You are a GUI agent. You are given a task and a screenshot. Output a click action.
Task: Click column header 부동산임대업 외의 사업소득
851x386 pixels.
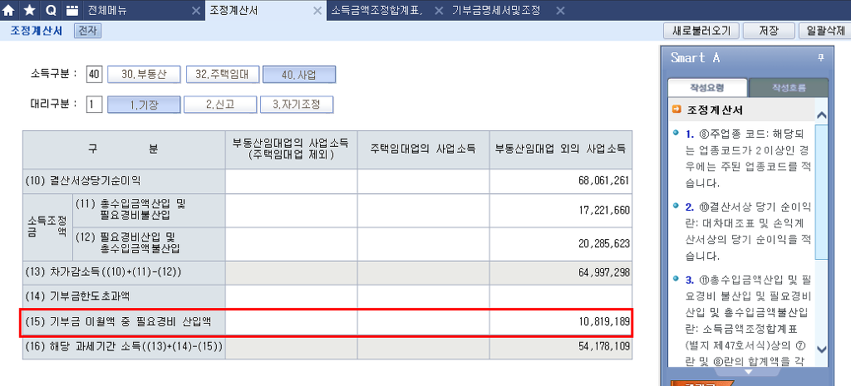[561, 149]
